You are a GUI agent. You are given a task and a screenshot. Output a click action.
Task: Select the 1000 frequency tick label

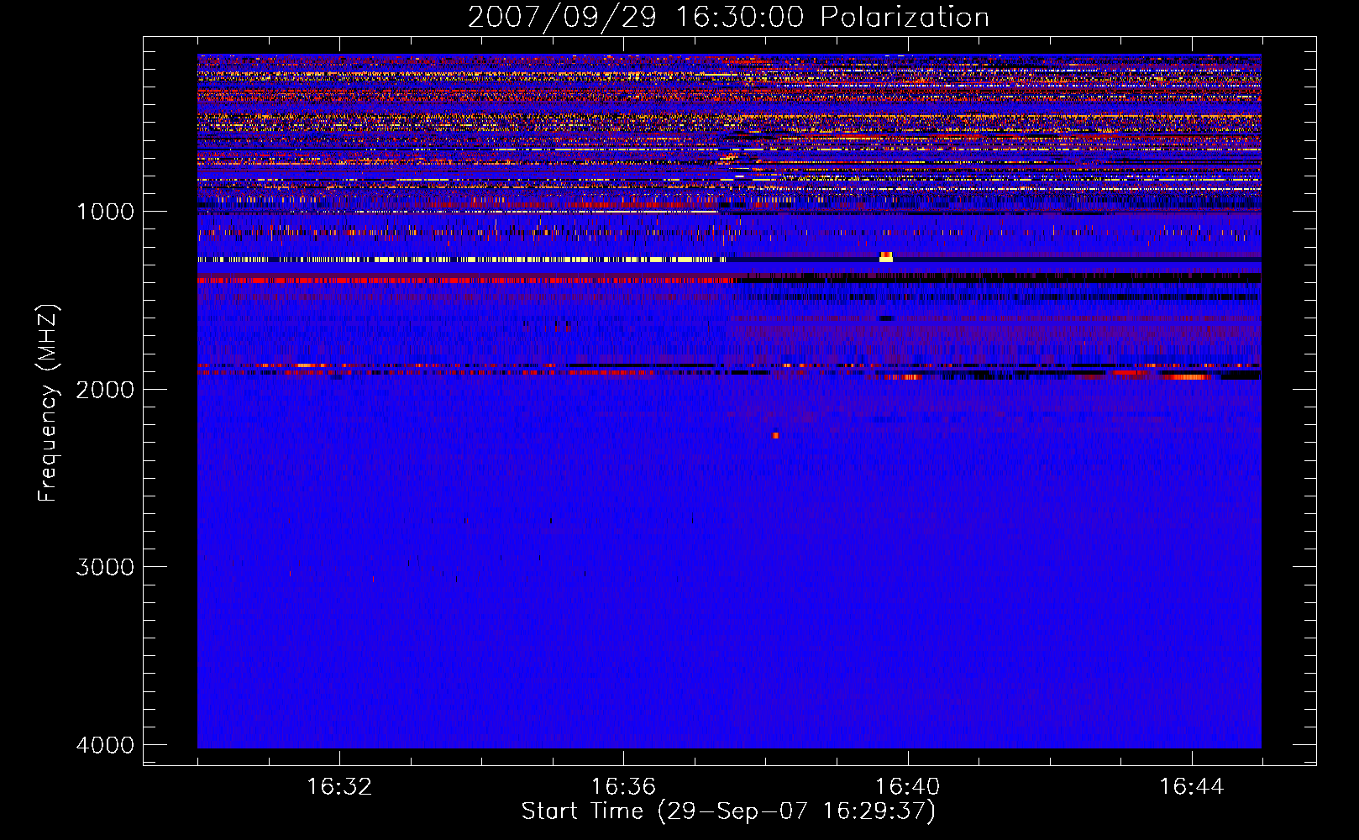[x=105, y=211]
